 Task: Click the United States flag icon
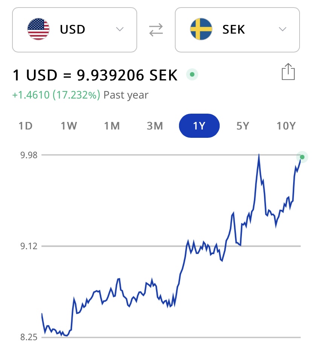click(38, 30)
